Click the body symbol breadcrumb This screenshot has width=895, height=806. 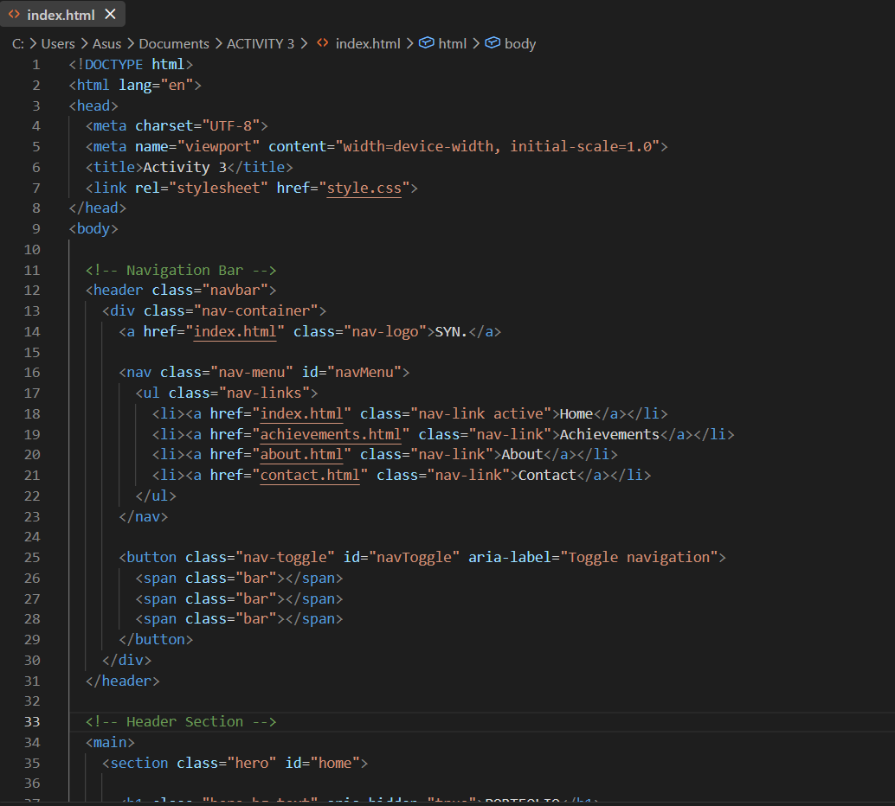[x=520, y=44]
